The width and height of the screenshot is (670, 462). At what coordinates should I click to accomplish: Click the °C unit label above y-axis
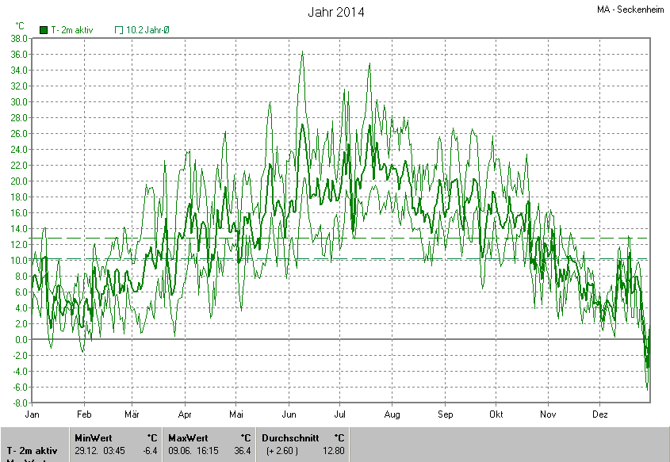(20, 26)
